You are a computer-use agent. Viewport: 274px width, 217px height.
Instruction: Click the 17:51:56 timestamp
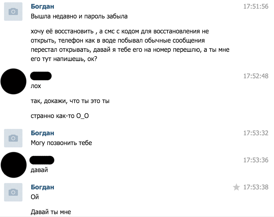pyautogui.click(x=256, y=7)
